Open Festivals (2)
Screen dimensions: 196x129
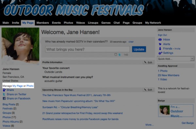(9, 108)
